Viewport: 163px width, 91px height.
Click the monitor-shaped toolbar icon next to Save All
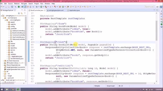[12, 7]
